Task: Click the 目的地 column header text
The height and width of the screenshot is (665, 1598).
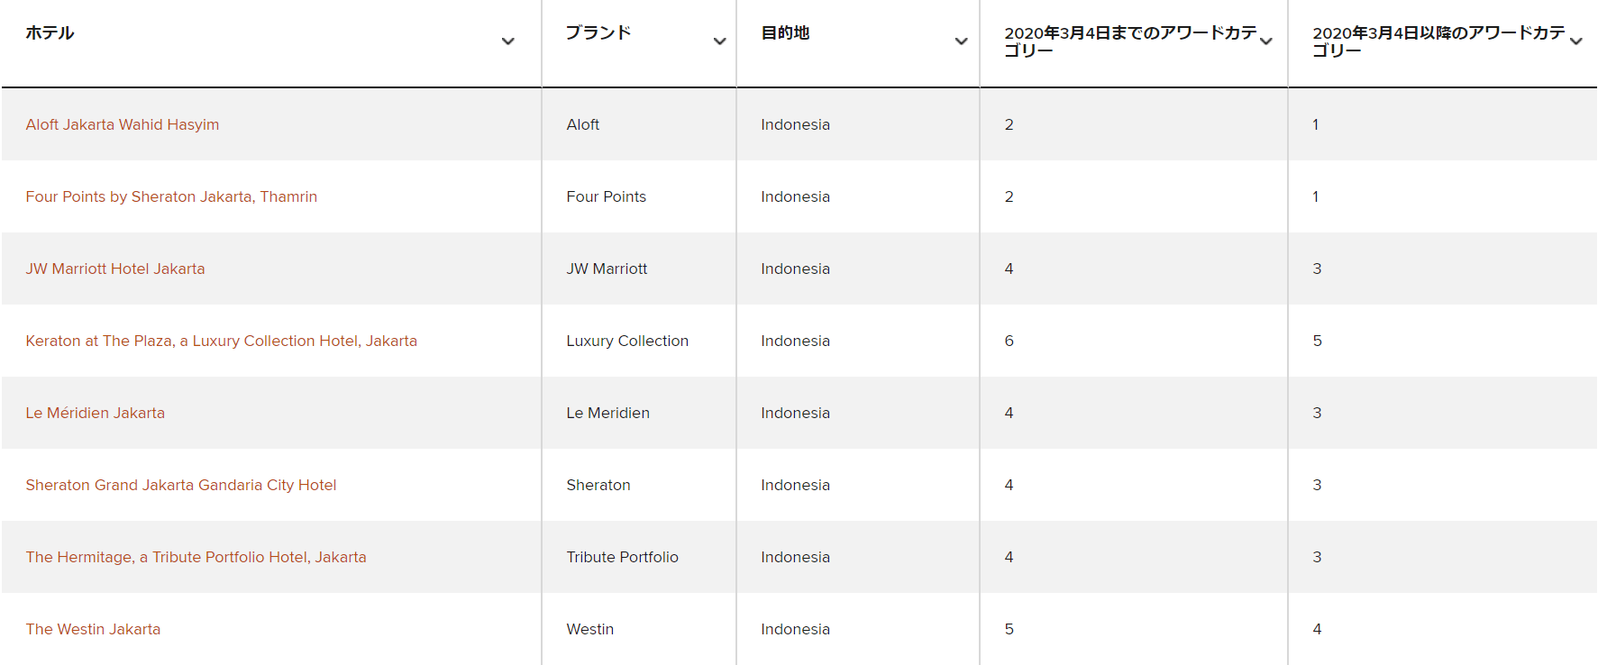Action: click(785, 33)
